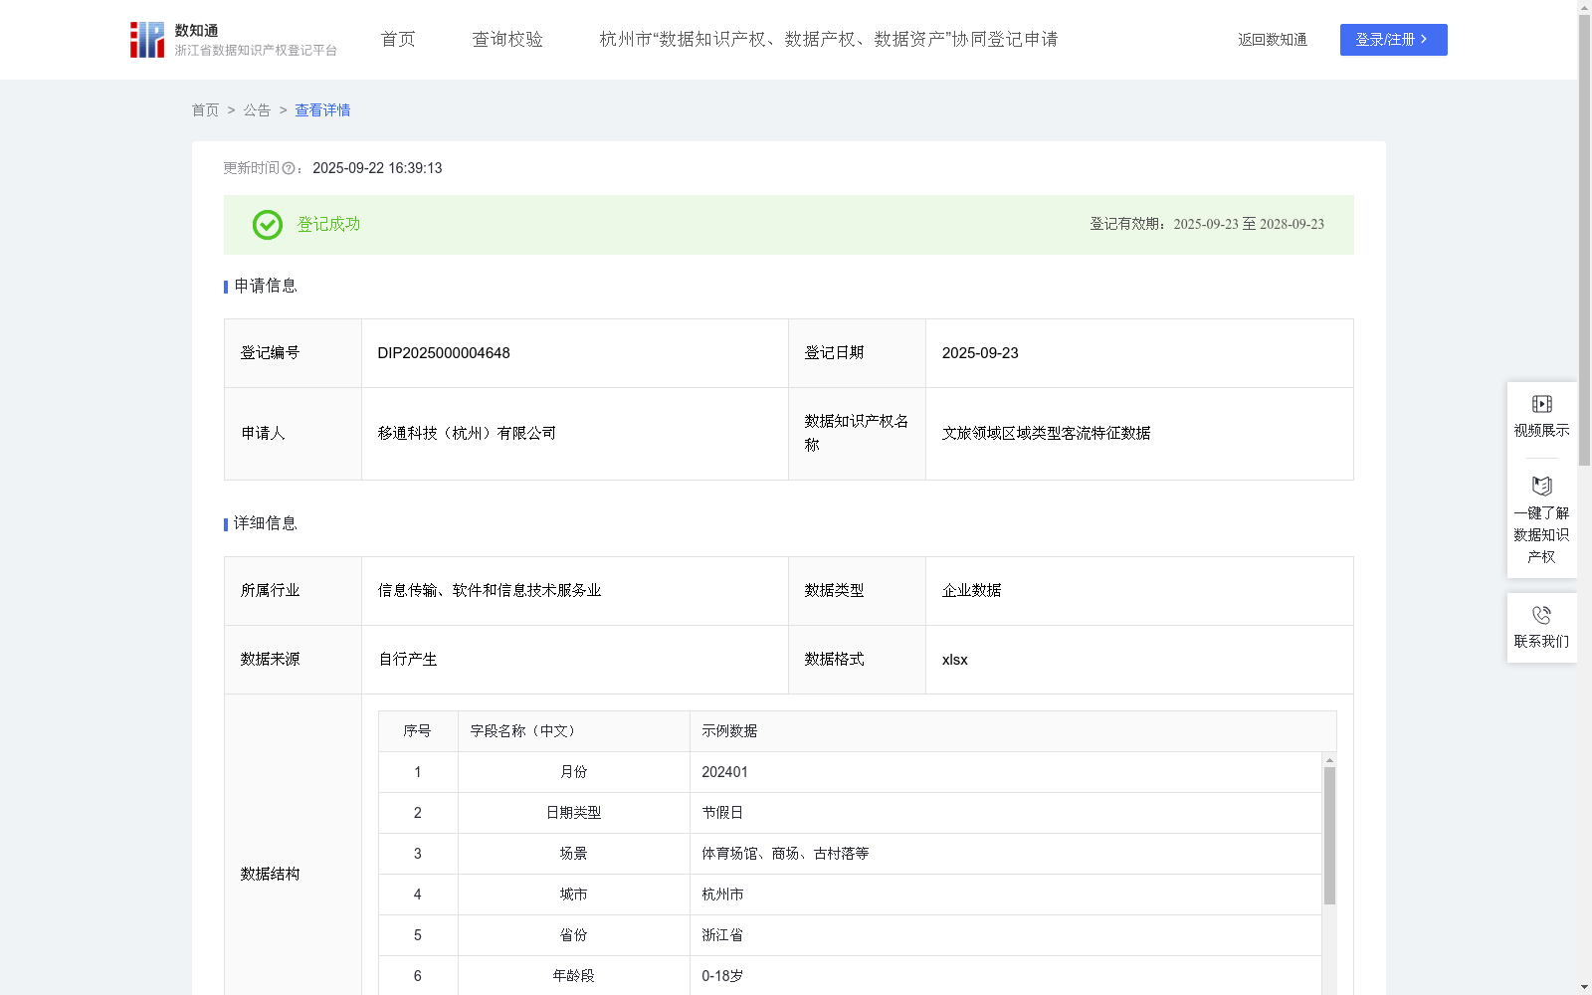Click the 年龄段 field cell

click(x=573, y=976)
